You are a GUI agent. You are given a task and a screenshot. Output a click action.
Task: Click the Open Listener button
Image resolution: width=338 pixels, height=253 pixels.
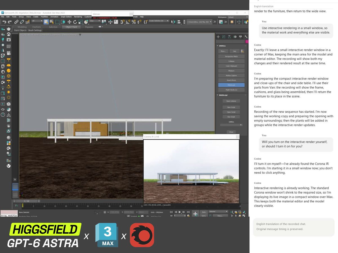tap(231, 101)
